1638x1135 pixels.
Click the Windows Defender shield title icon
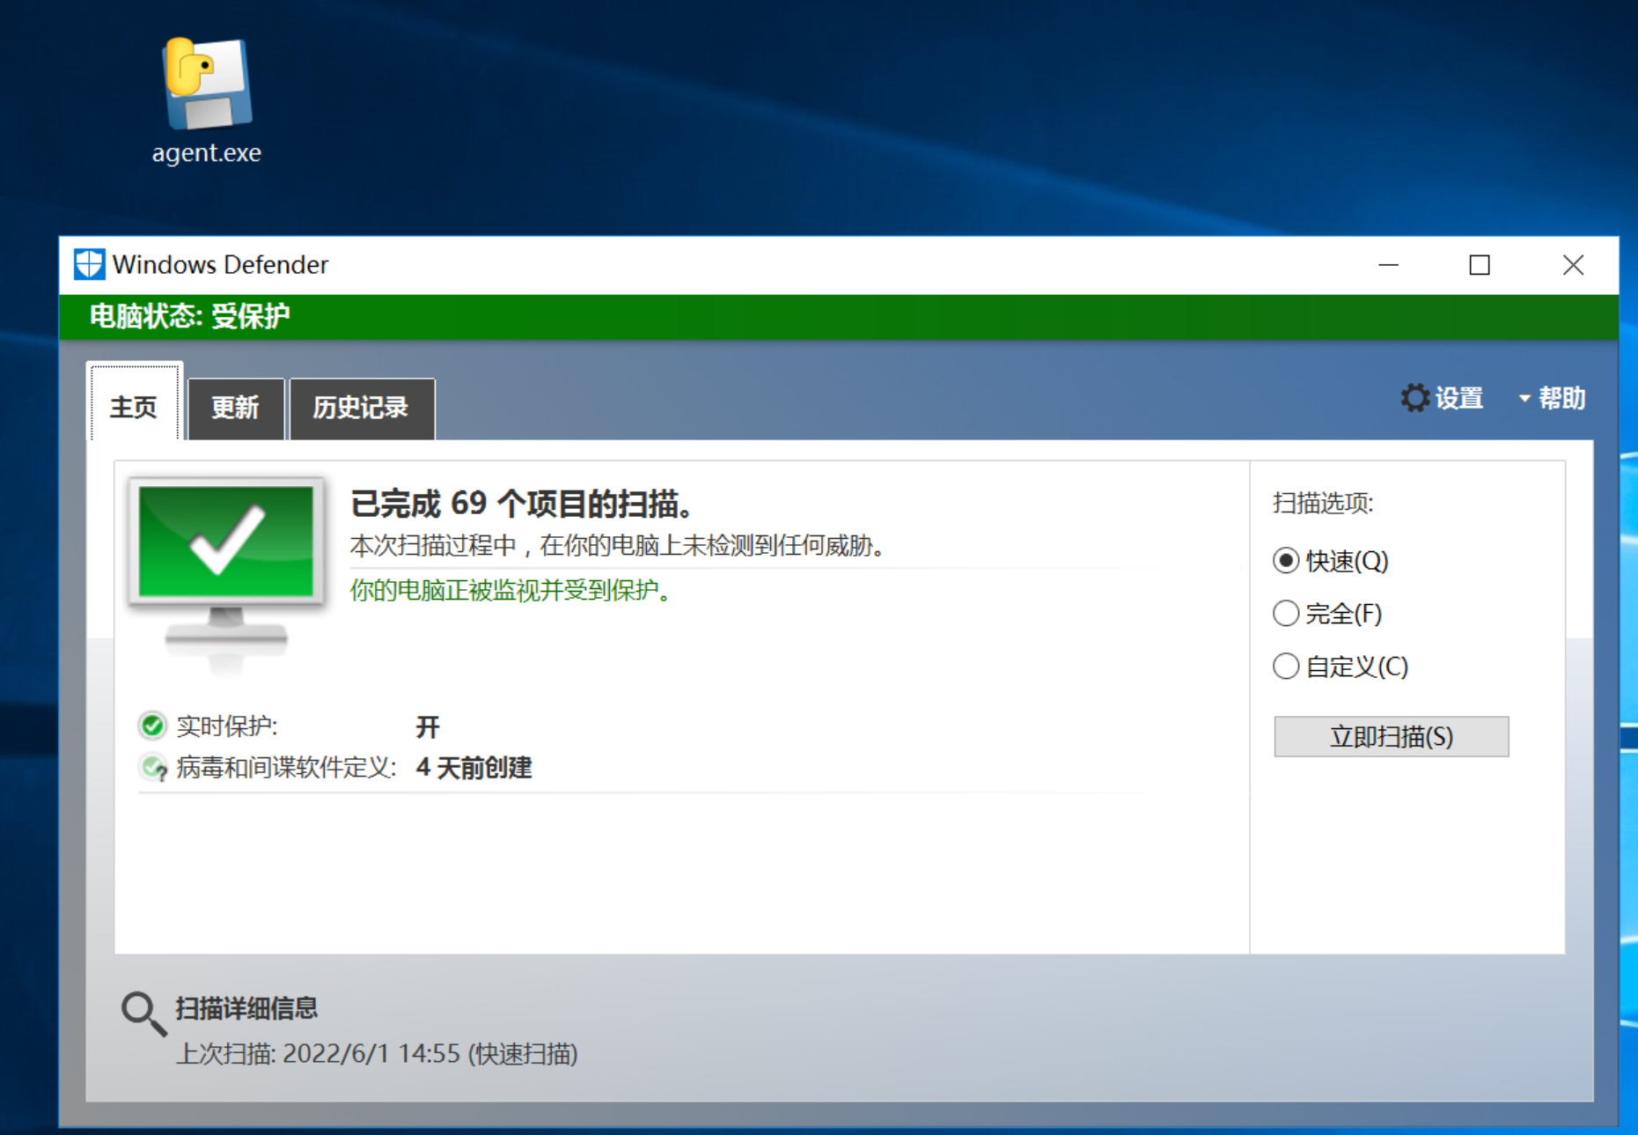[89, 264]
